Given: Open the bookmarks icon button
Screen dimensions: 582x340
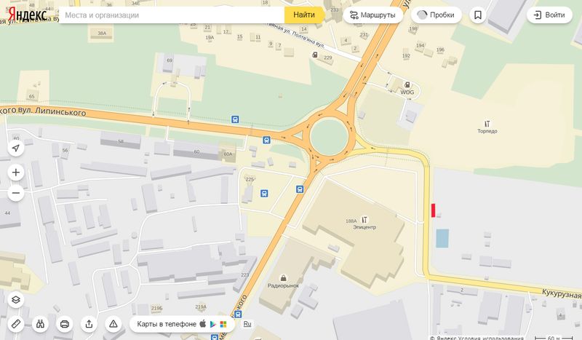Looking at the screenshot, I should tap(478, 15).
